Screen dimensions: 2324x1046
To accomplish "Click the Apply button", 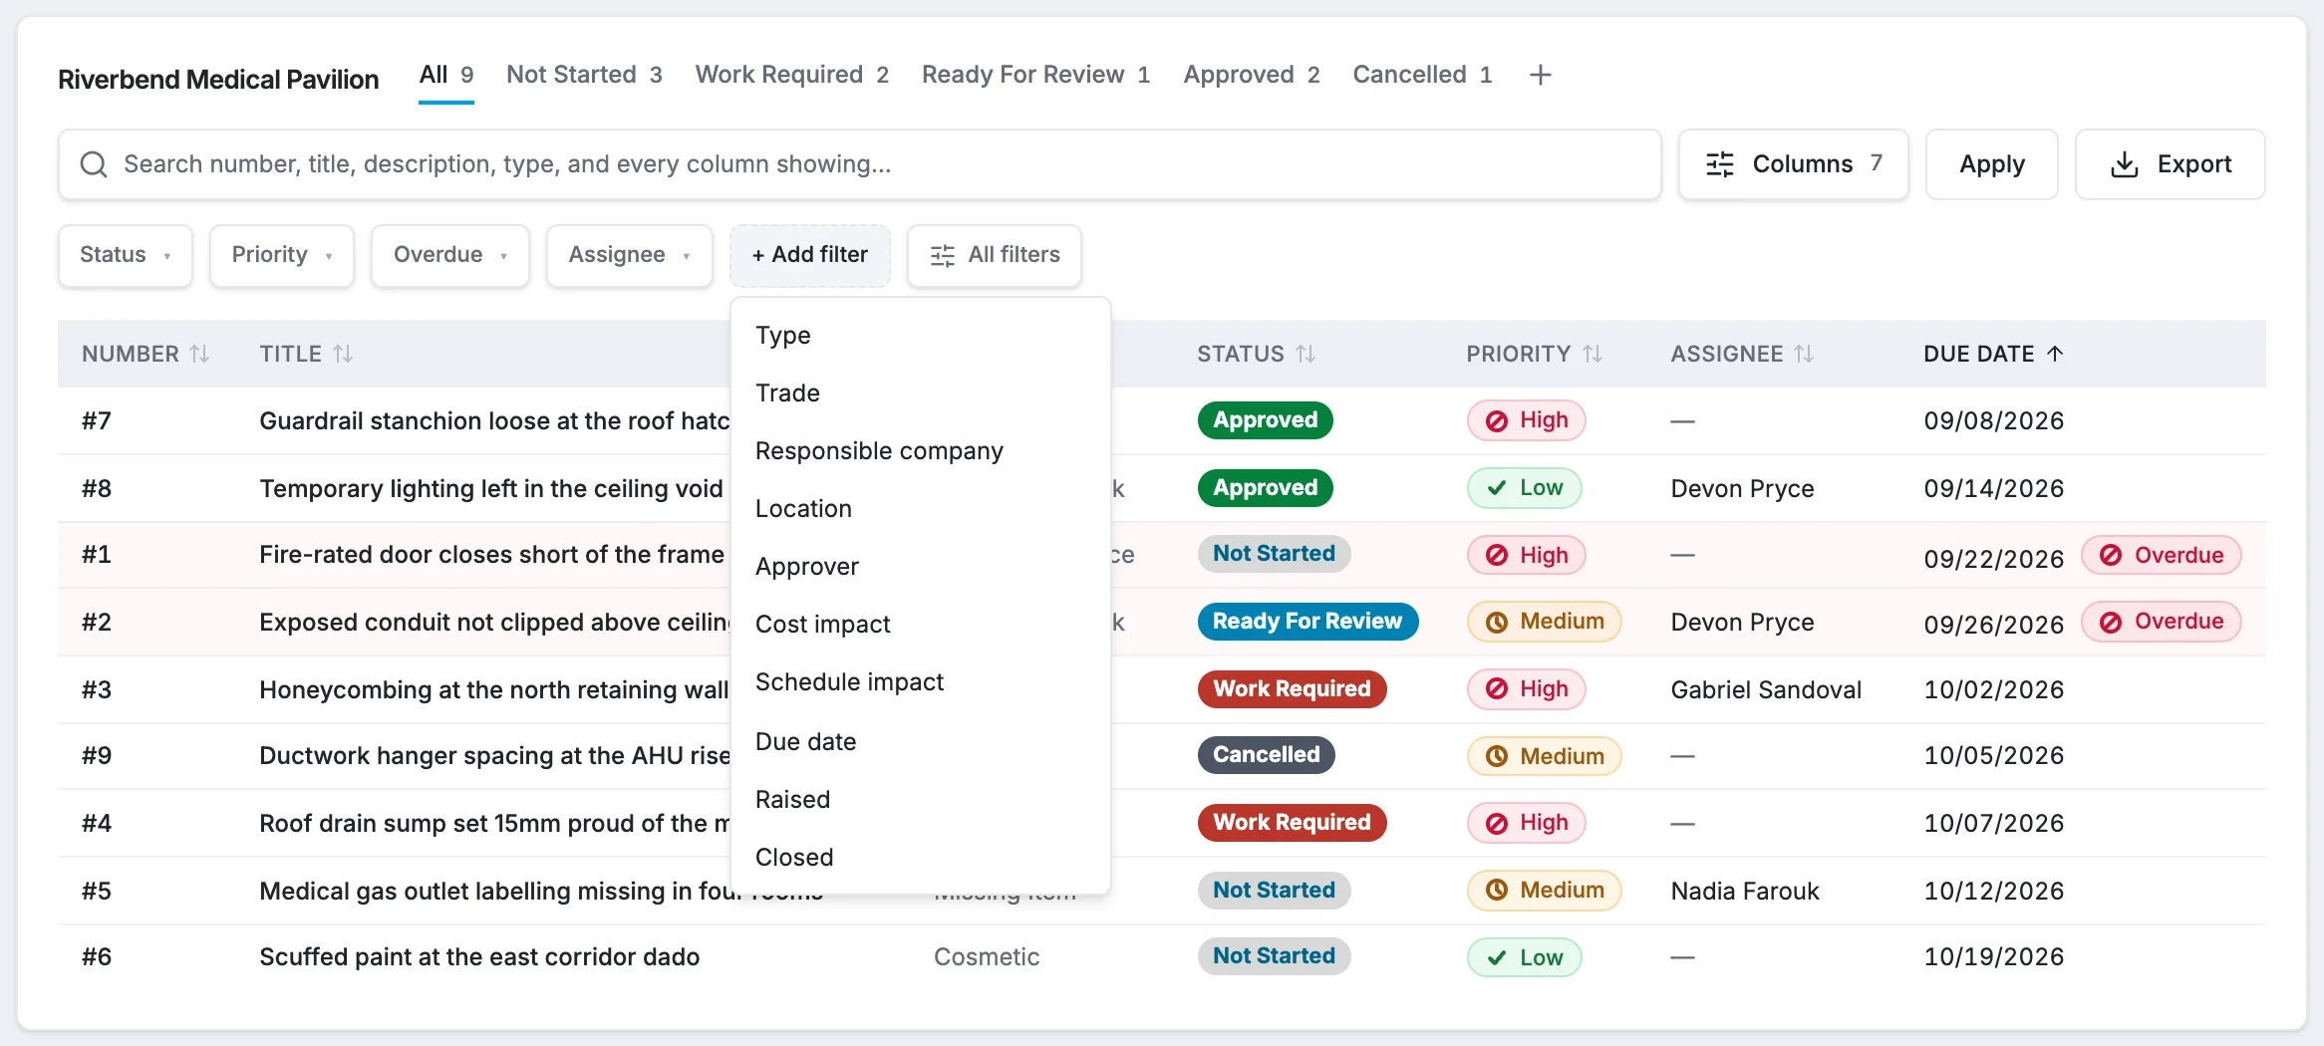I will (1992, 164).
